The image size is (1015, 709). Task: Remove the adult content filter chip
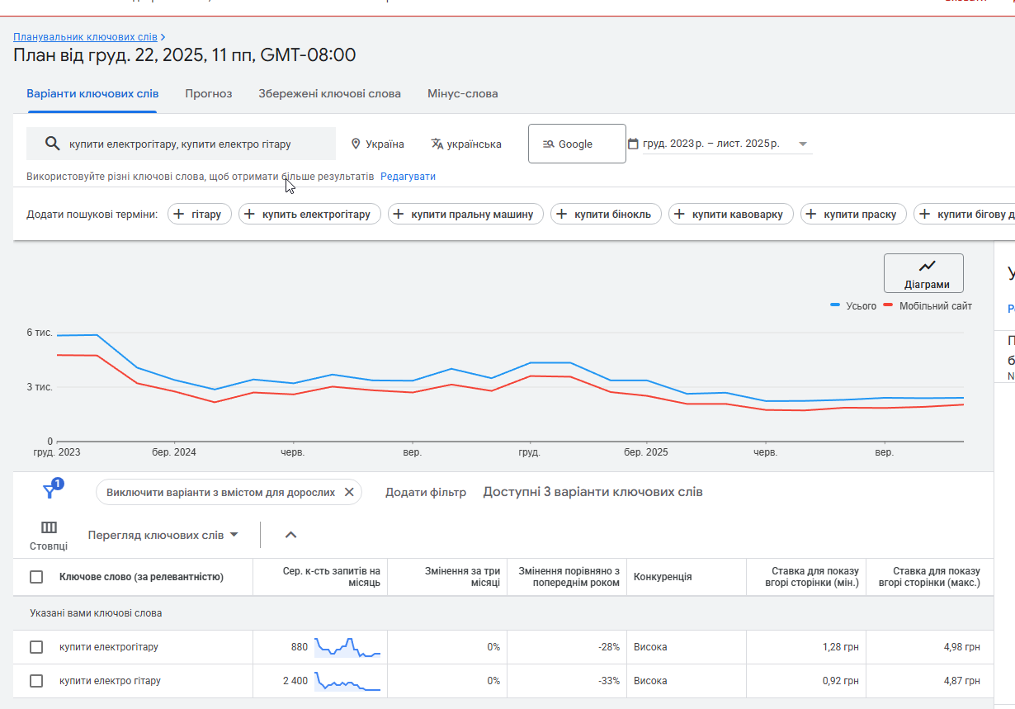[x=349, y=492]
